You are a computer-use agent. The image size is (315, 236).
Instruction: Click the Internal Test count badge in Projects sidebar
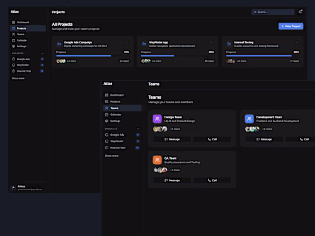click(42, 71)
